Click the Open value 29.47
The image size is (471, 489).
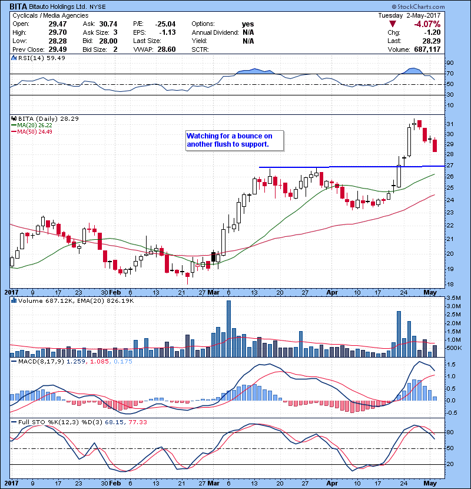[x=57, y=24]
